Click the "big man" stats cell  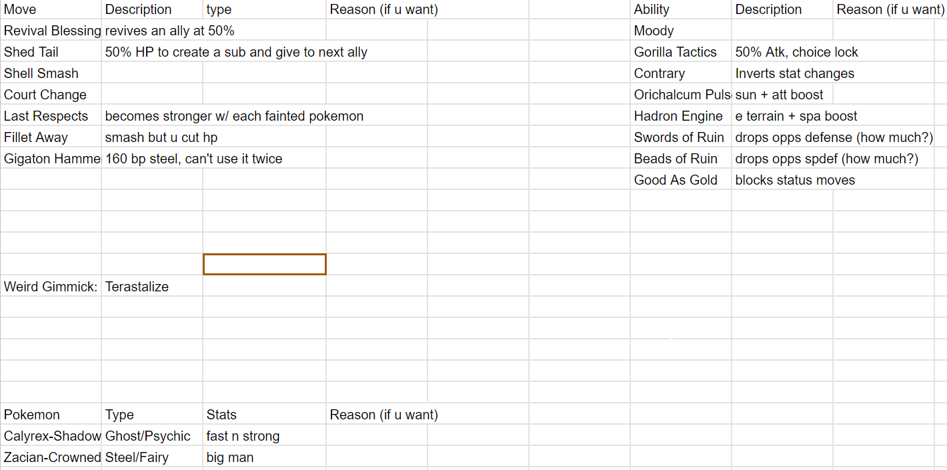265,457
